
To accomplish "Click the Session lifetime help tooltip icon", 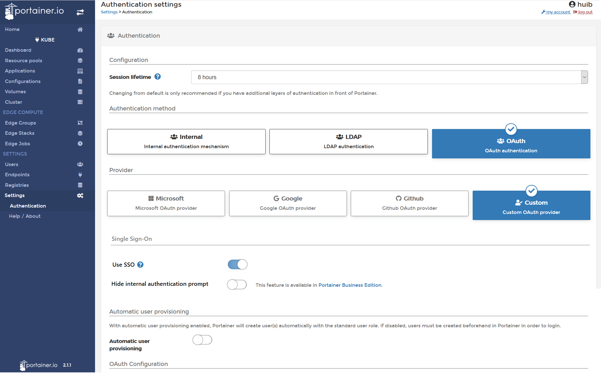I will pyautogui.click(x=158, y=76).
